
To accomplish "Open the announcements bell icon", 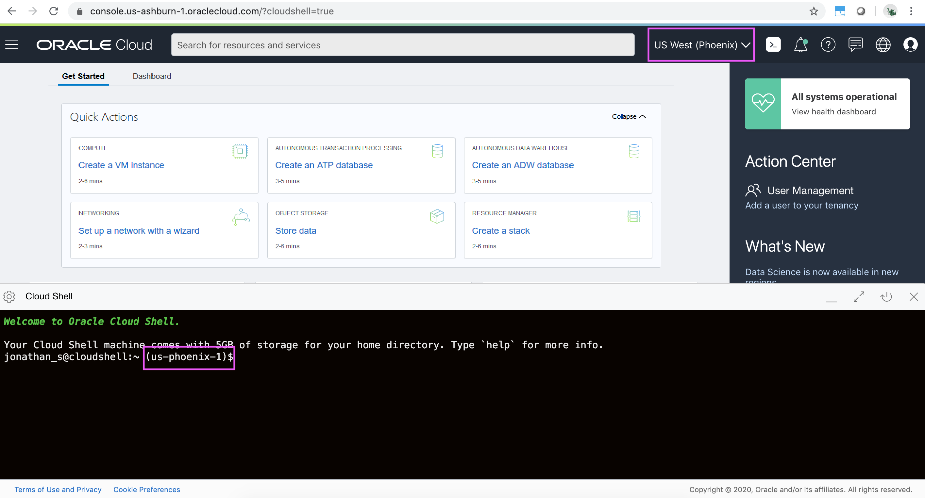I will pos(800,45).
